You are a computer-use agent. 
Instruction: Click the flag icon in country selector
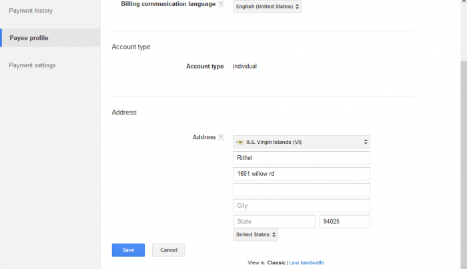240,142
